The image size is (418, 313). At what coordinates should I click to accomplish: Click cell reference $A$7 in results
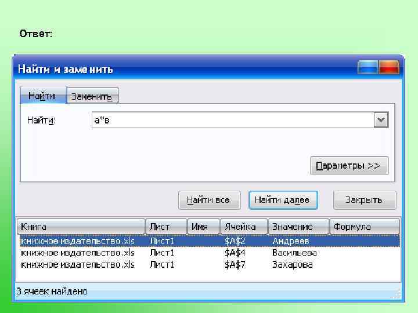(235, 264)
